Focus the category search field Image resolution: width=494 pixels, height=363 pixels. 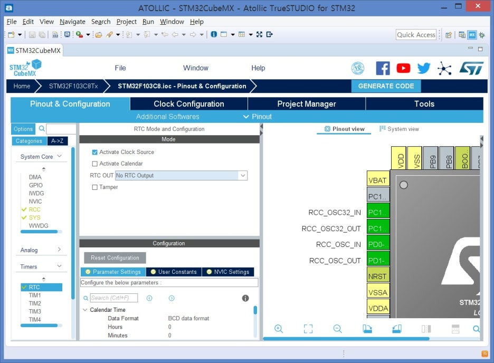point(61,129)
